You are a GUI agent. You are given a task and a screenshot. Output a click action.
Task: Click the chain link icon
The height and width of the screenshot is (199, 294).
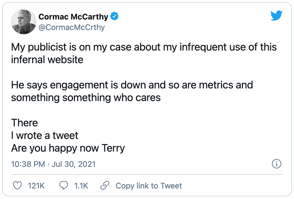[105, 186]
